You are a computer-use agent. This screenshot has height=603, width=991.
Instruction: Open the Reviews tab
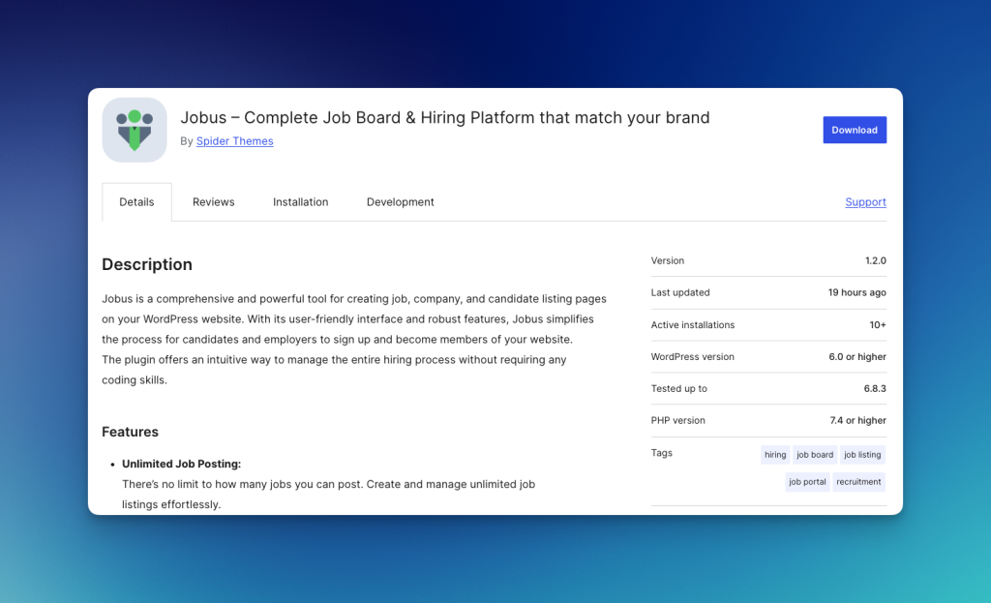214,201
